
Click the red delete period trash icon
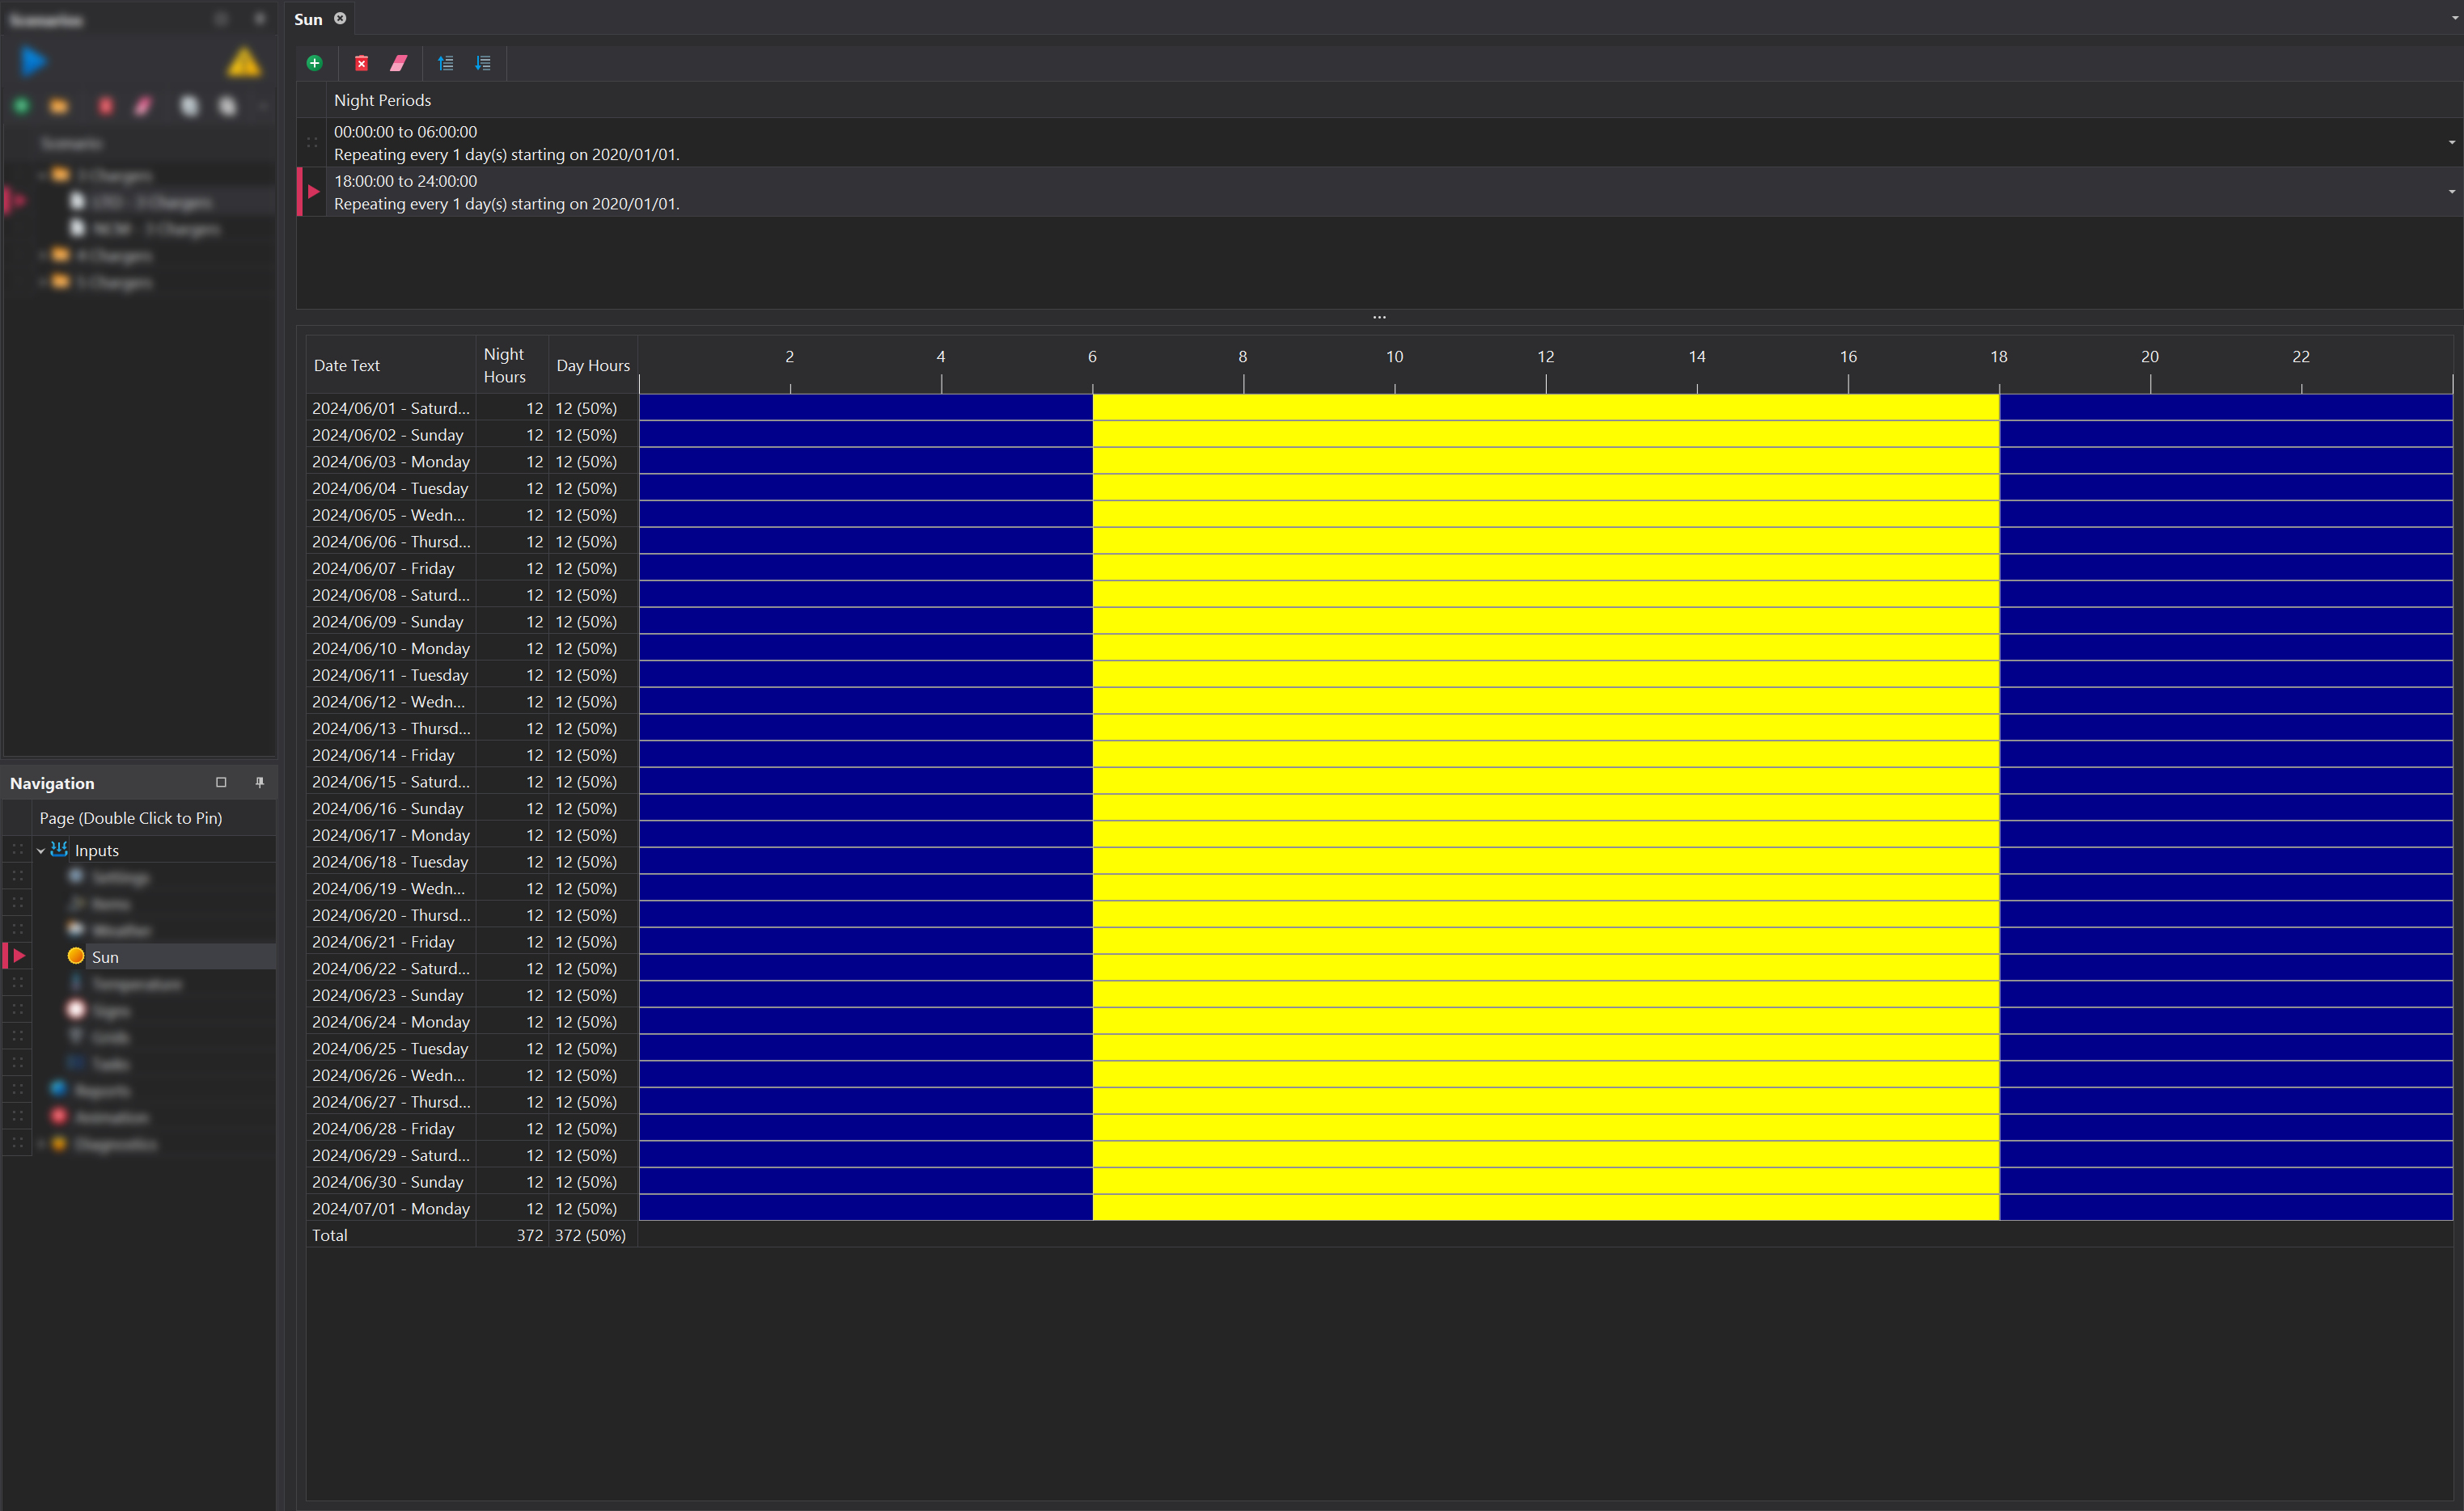point(362,63)
